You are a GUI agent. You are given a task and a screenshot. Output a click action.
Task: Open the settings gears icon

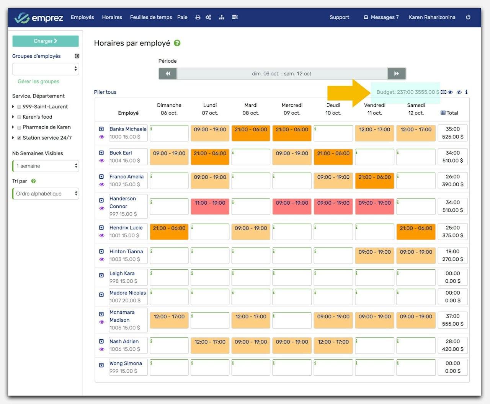click(208, 17)
